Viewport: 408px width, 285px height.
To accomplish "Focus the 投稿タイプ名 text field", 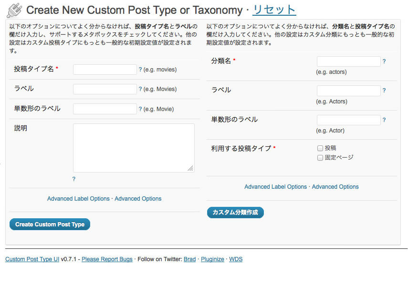I will (x=105, y=70).
